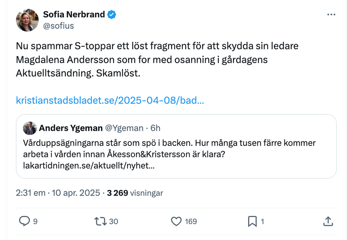The width and height of the screenshot is (347, 240).
Task: Click Anders Ygeman's name in quoted tweet
Action: [x=71, y=128]
